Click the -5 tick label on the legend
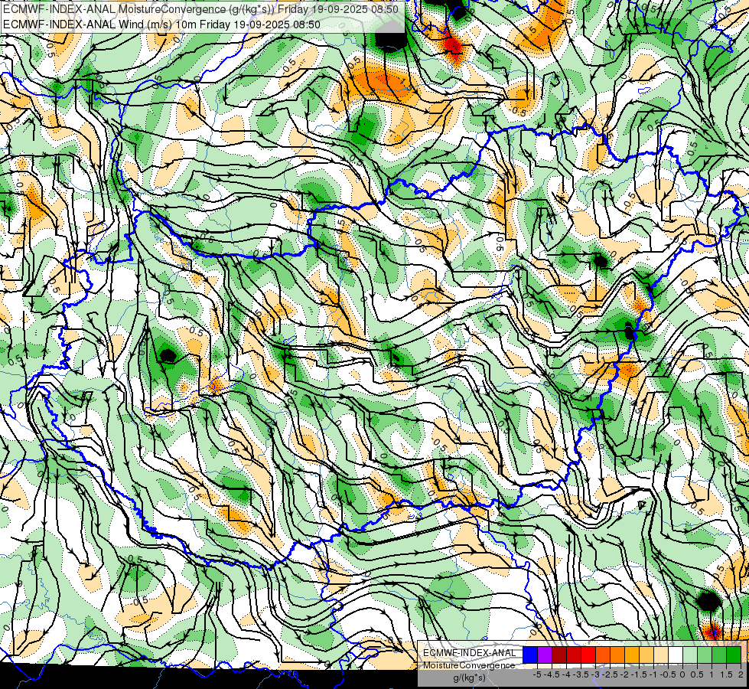This screenshot has width=749, height=689. pos(537,674)
